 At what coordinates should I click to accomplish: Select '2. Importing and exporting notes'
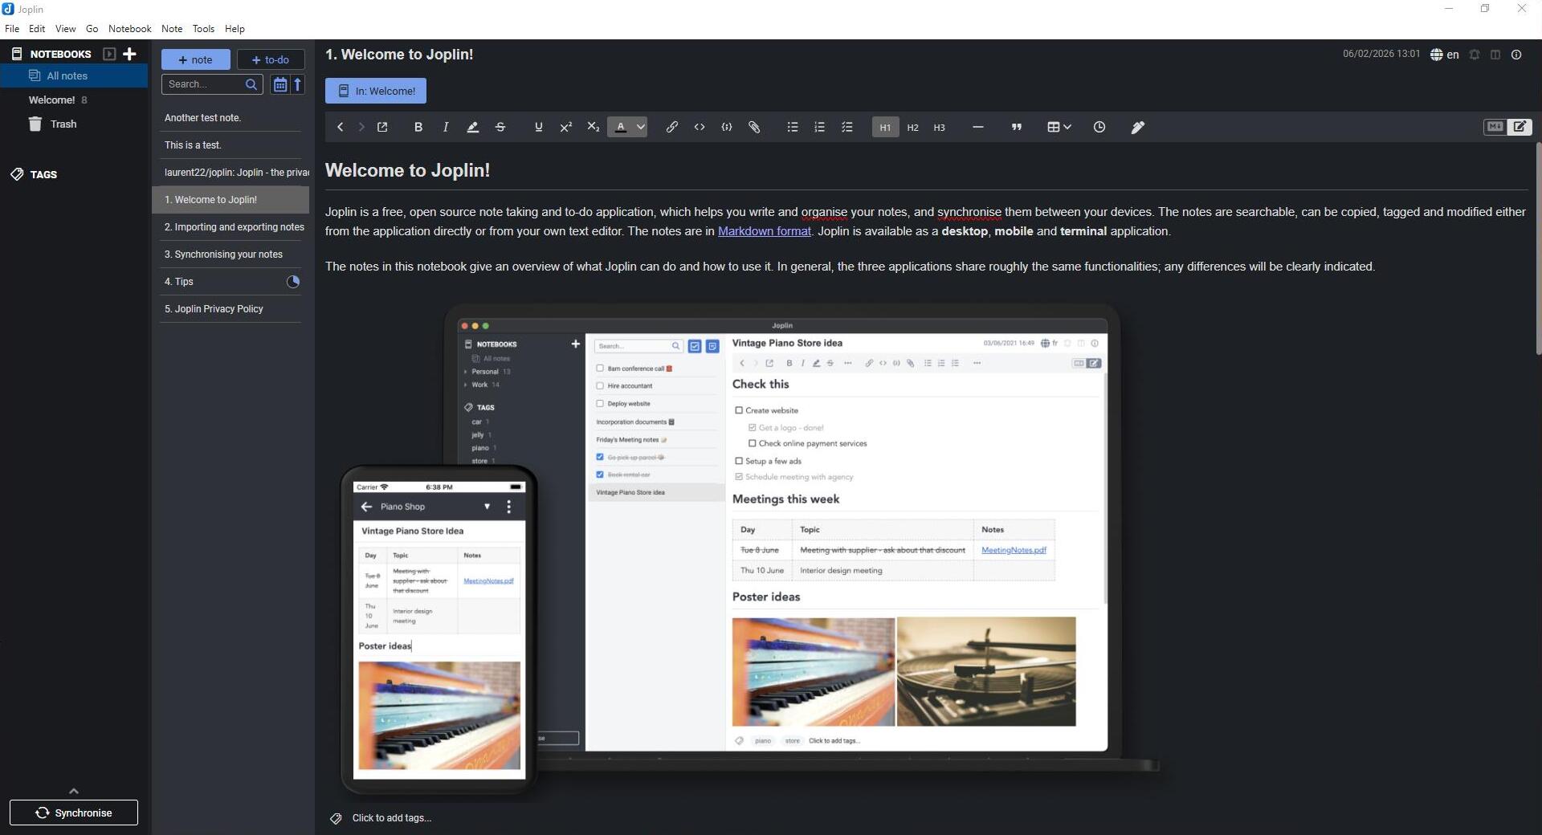(x=230, y=227)
